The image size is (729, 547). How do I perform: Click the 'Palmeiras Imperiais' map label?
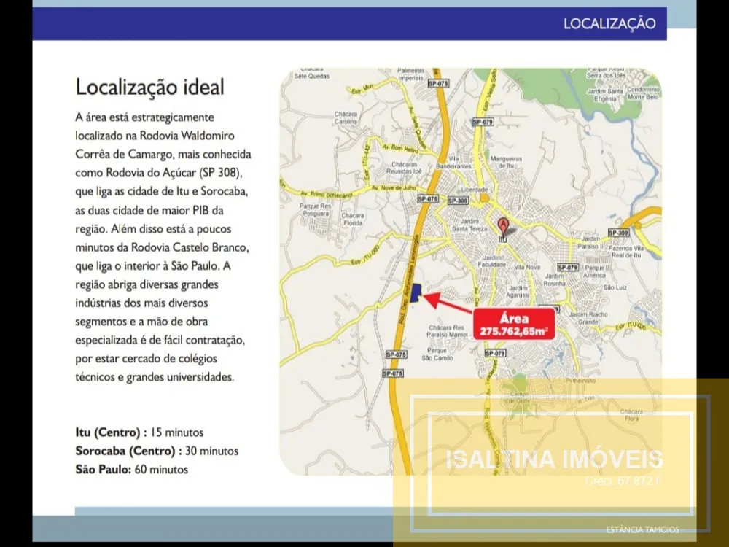410,74
